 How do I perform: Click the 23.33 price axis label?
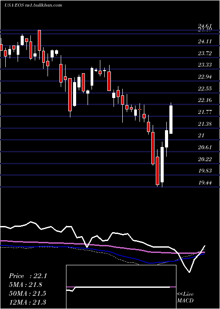tap(205, 65)
